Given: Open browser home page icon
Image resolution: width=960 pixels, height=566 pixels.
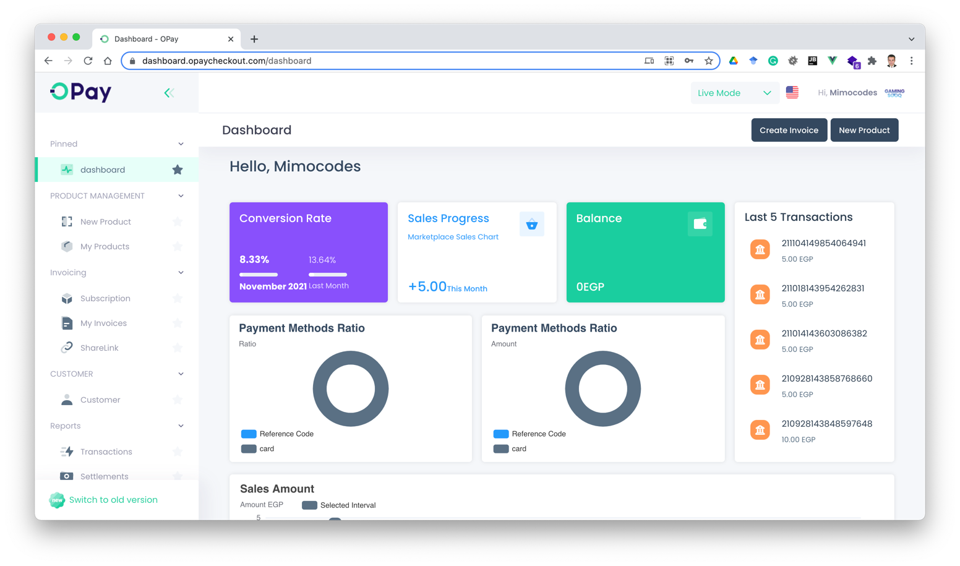Looking at the screenshot, I should [108, 61].
